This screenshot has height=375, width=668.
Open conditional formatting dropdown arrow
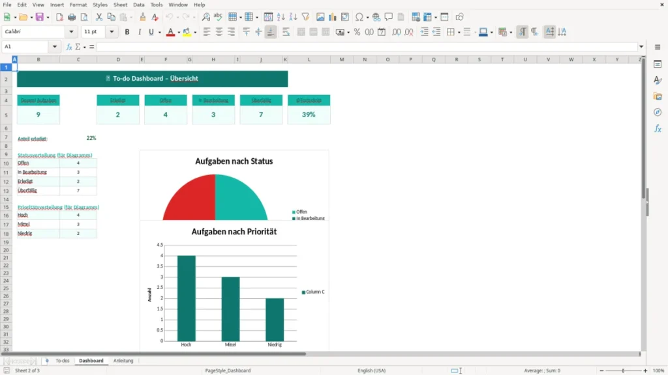click(x=511, y=33)
